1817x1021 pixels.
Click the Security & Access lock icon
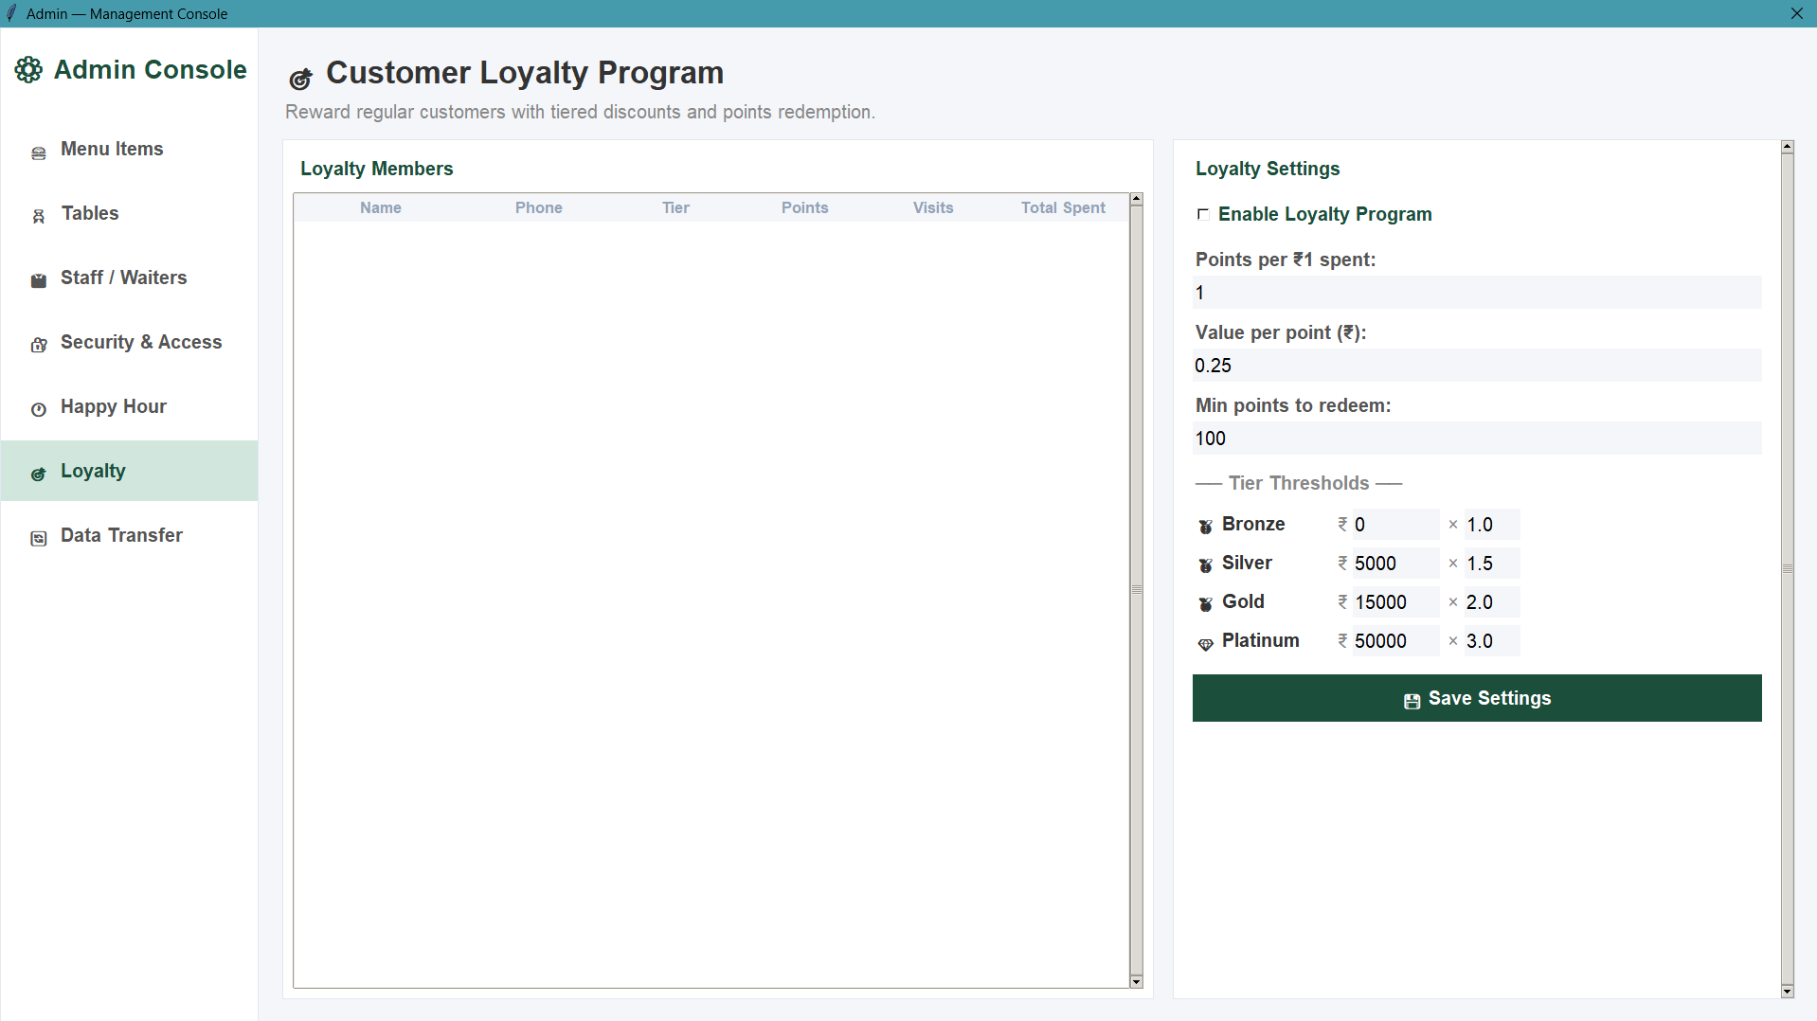point(39,345)
